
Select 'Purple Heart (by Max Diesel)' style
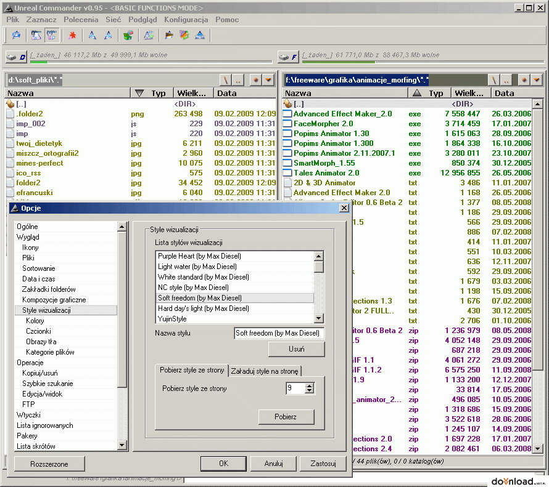234,256
